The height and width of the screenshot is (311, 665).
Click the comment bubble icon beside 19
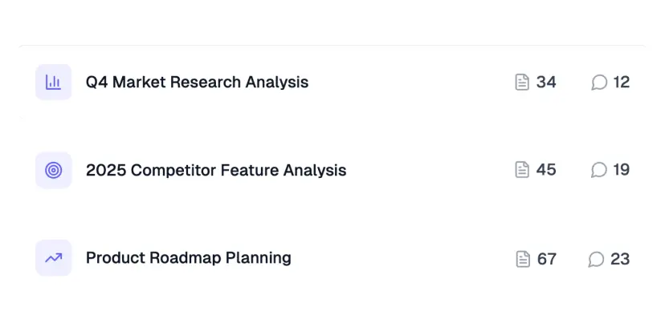tap(599, 170)
